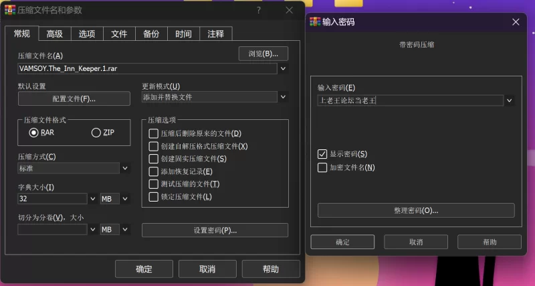Enable 加密文件名 checkbox
The height and width of the screenshot is (286, 535).
pos(322,167)
